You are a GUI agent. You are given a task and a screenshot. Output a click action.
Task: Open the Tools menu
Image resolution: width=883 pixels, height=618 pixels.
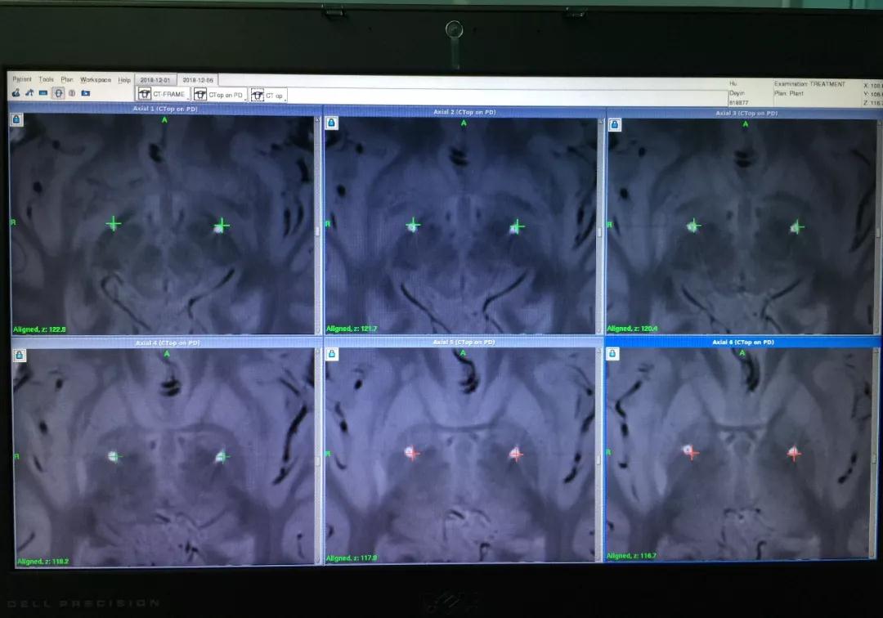pos(46,79)
